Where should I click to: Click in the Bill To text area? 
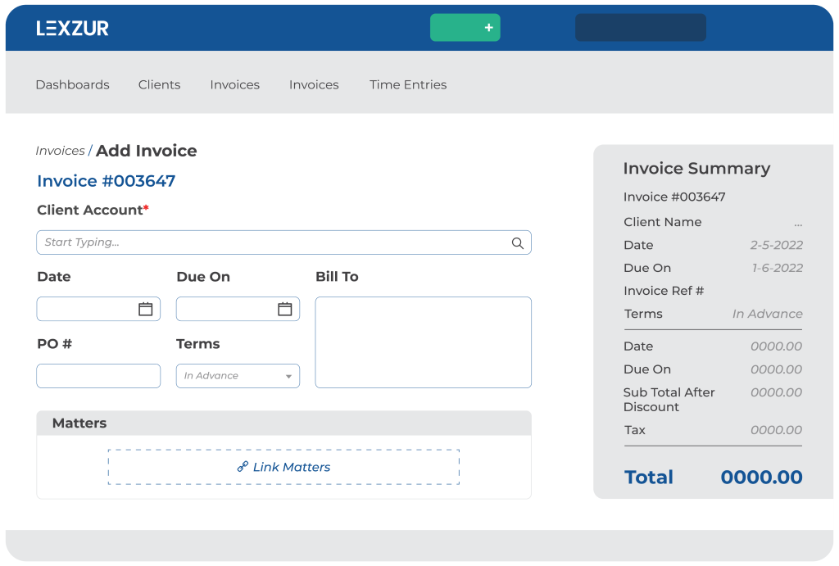[423, 342]
